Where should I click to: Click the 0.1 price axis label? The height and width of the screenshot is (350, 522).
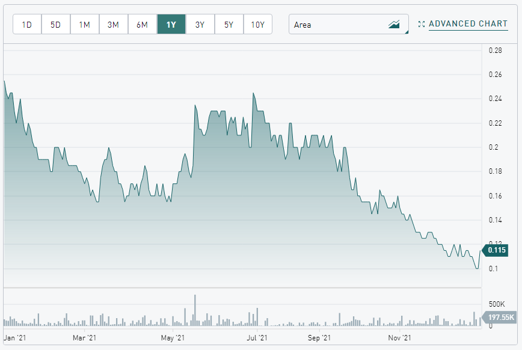(x=493, y=268)
